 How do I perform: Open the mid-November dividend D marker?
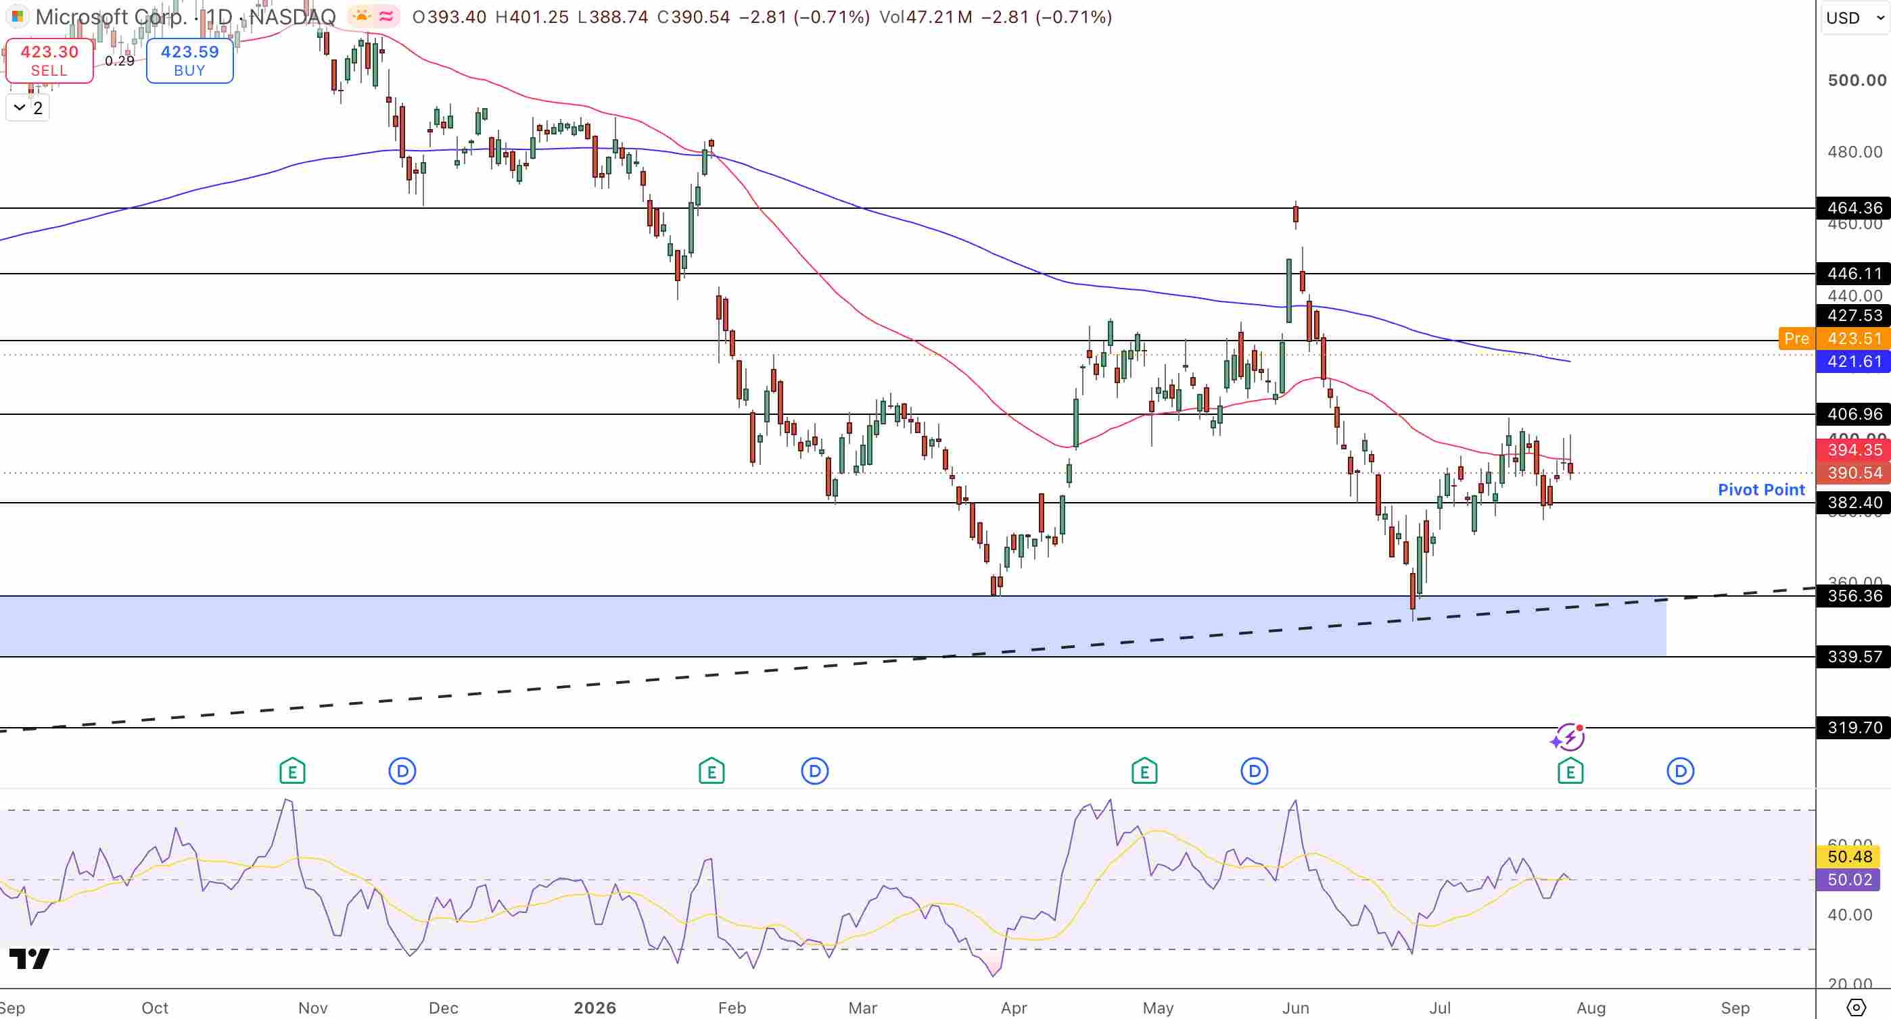pos(402,771)
